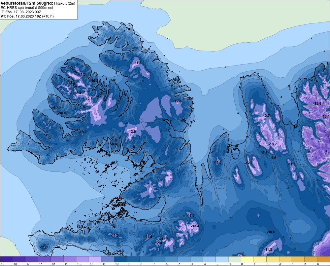The image size is (330, 266).
Task: Click the '-12' legend scale number
Action: click(91, 264)
